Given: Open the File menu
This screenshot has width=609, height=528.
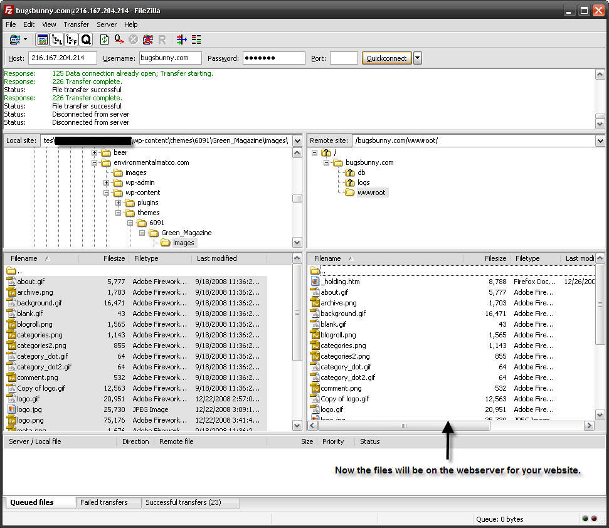Looking at the screenshot, I should tap(11, 24).
